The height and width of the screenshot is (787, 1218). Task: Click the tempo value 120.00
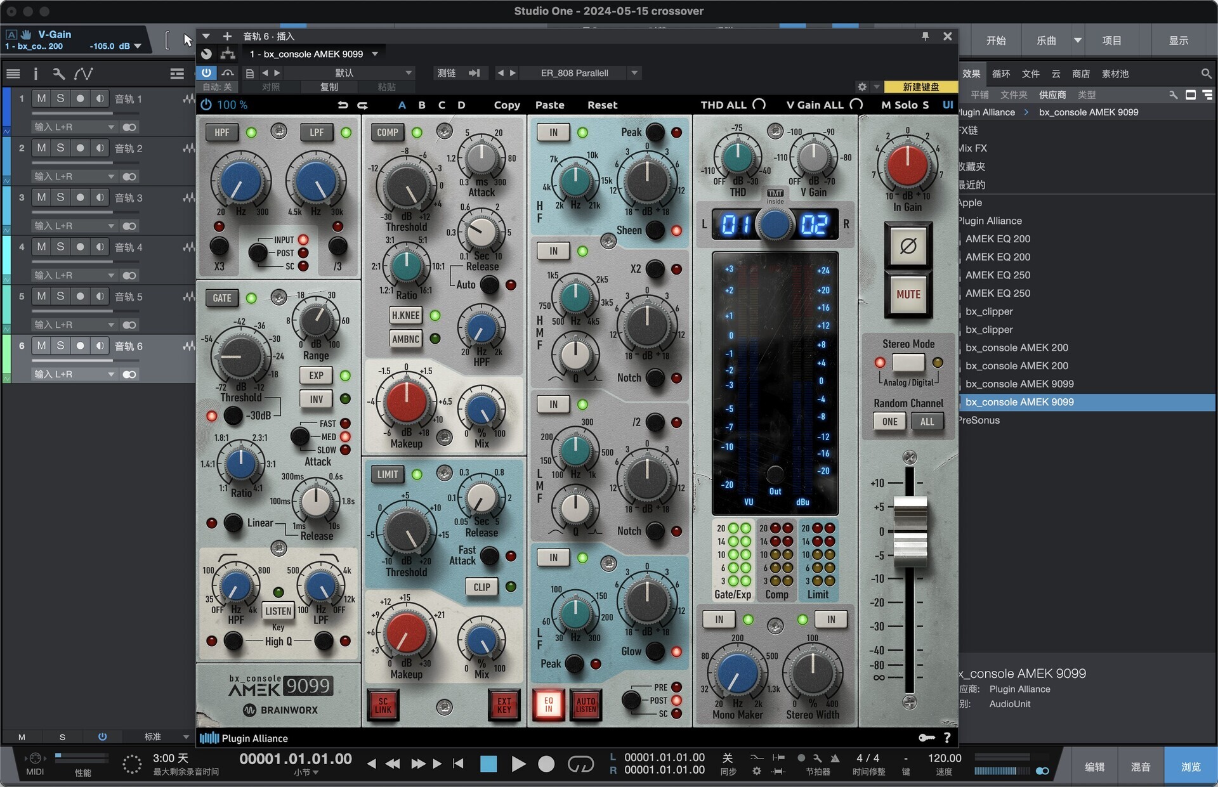(x=945, y=758)
